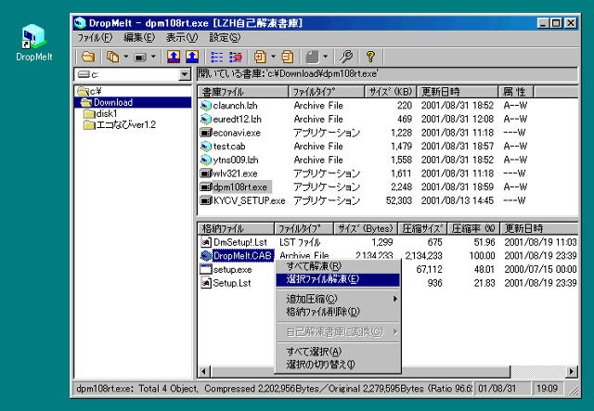Click the KYCV_SETUP.exe application icon
Viewport: 594px width, 411px height.
[205, 200]
